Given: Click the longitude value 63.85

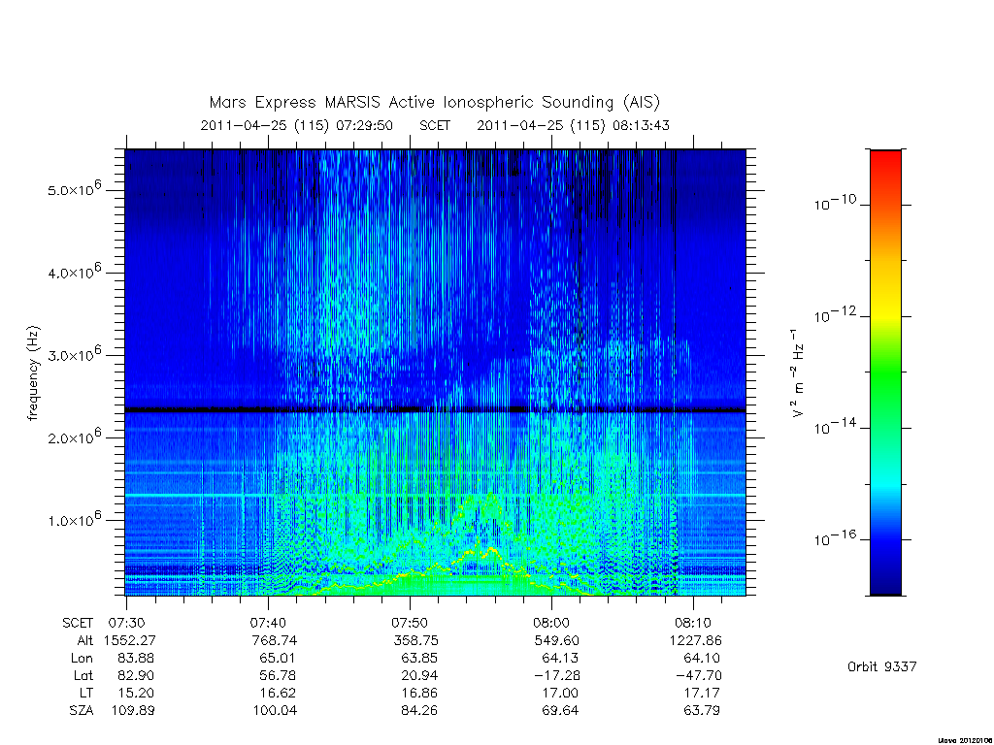Looking at the screenshot, I should (419, 659).
